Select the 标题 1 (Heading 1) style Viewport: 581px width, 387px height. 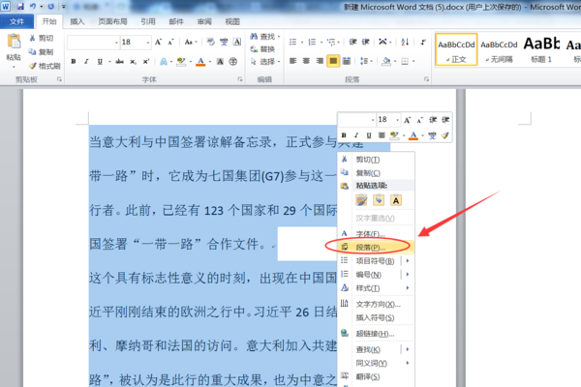(x=541, y=49)
